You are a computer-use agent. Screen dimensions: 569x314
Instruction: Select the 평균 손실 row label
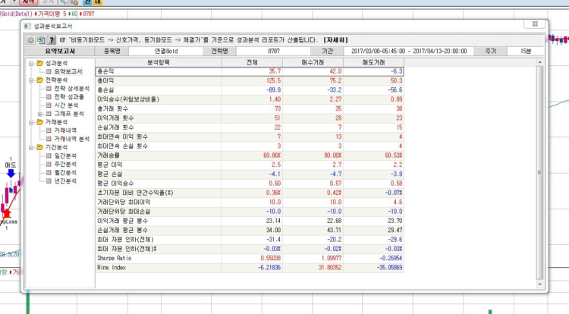pyautogui.click(x=109, y=174)
